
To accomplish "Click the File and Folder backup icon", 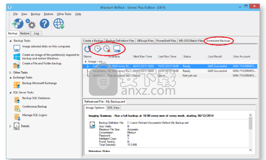I will [x=17, y=65].
